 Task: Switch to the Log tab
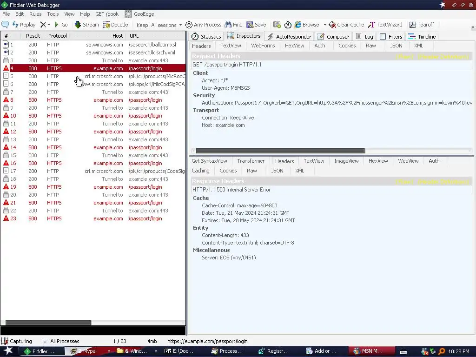click(364, 36)
